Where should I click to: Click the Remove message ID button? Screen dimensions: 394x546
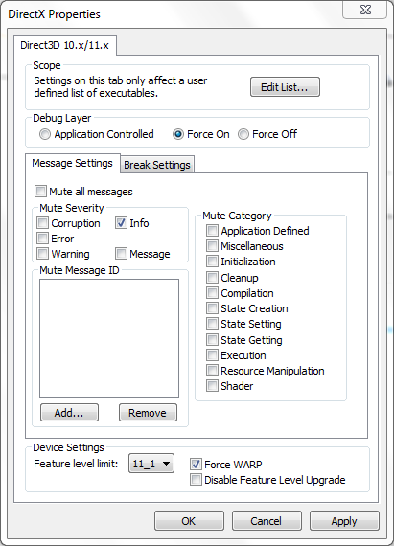coord(148,413)
